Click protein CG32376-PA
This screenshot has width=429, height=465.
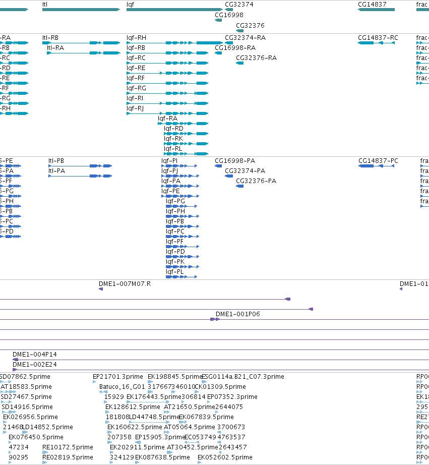coord(239,186)
